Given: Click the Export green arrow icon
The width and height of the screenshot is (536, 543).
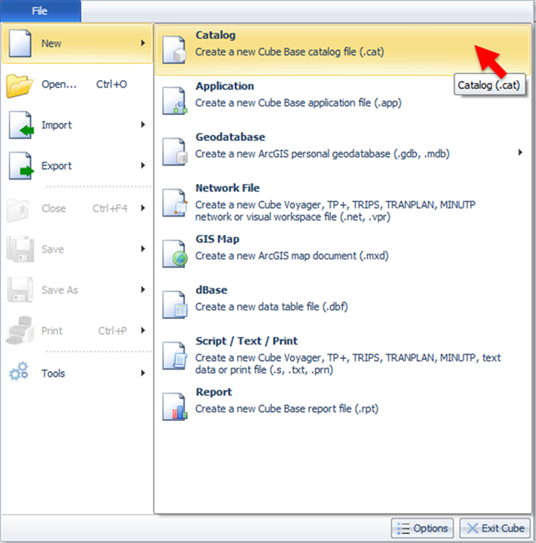Looking at the screenshot, I should coord(21,166).
